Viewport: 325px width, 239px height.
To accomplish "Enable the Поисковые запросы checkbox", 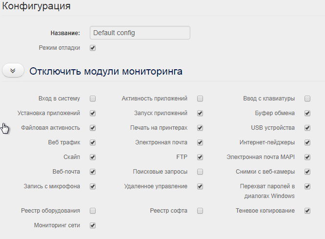I will (200, 172).
